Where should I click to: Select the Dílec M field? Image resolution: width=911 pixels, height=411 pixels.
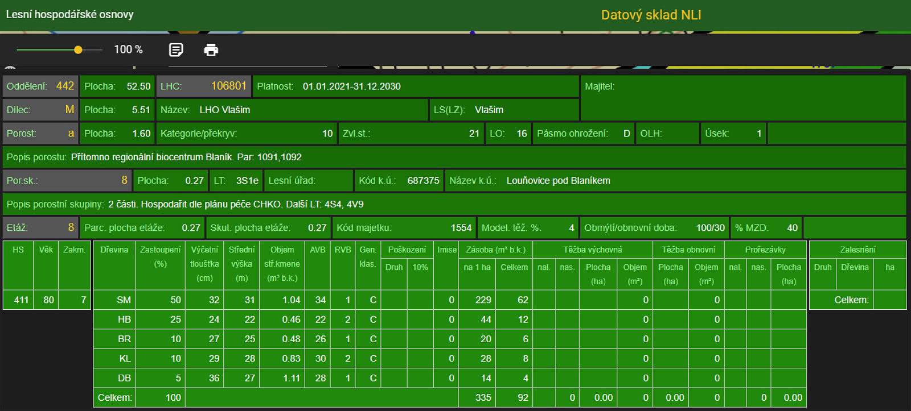pyautogui.click(x=40, y=110)
